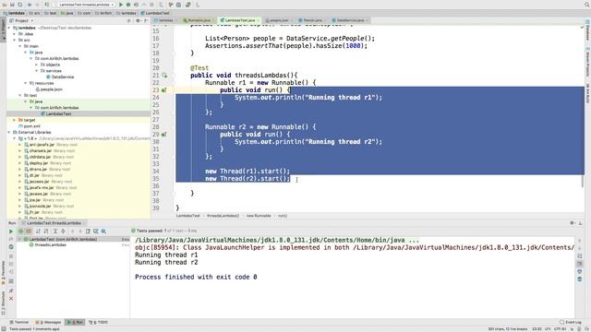Image resolution: width=591 pixels, height=332 pixels.
Task: Pin the Run tab
Action: (11, 290)
